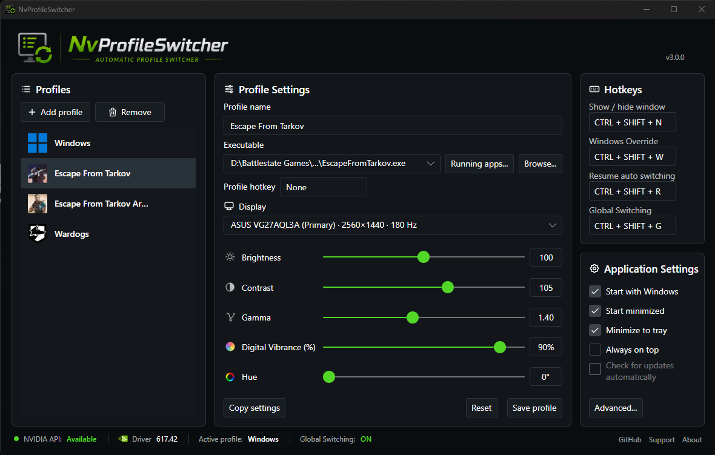This screenshot has width=715, height=455.
Task: Click the Display monitor icon
Action: (229, 207)
